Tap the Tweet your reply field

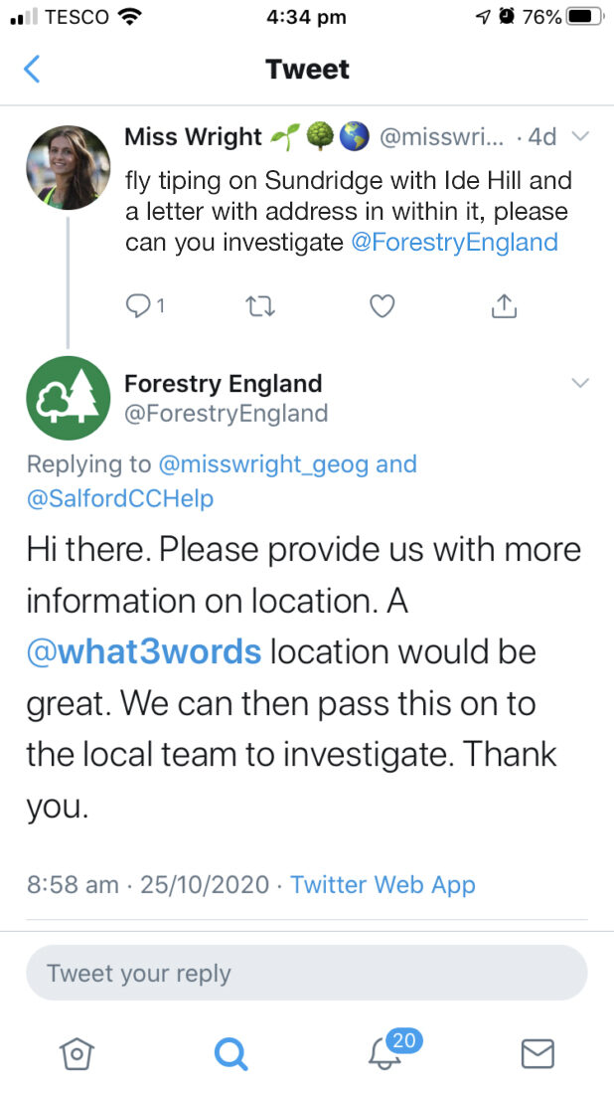[x=307, y=973]
